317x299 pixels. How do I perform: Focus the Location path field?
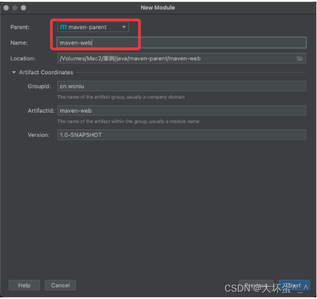(182, 59)
